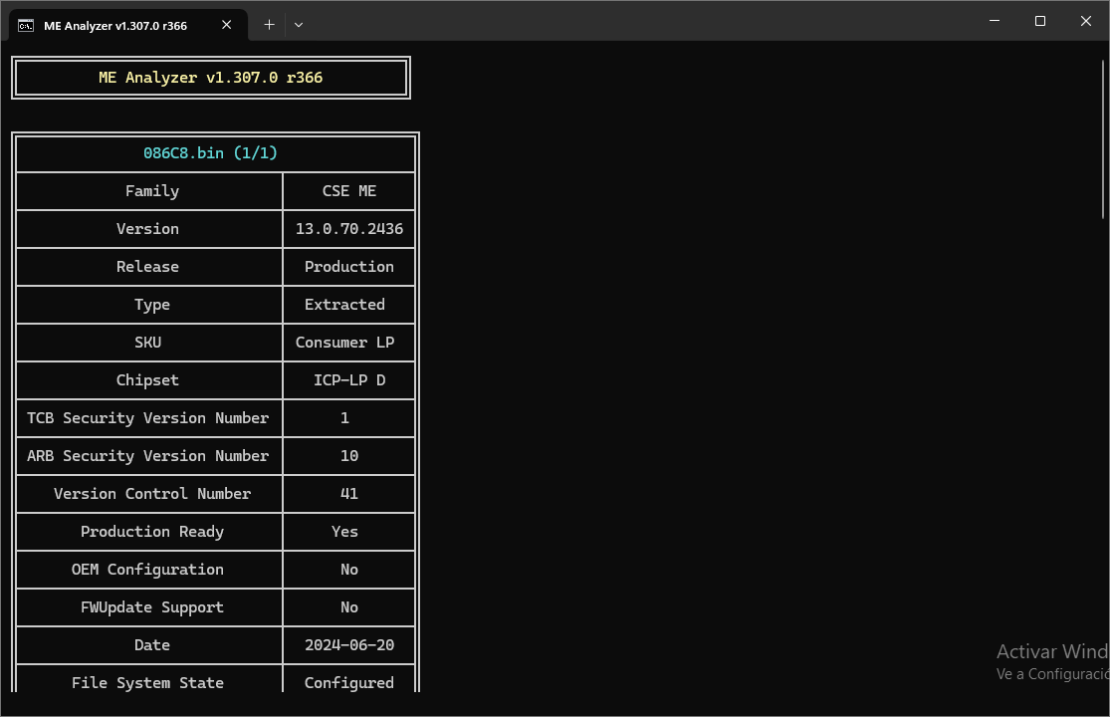
Task: Click the ME Analyzer v1.307.0 r366 header text
Action: point(210,77)
